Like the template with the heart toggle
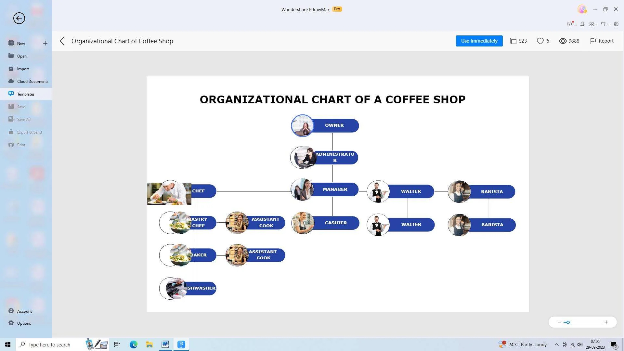 (540, 41)
